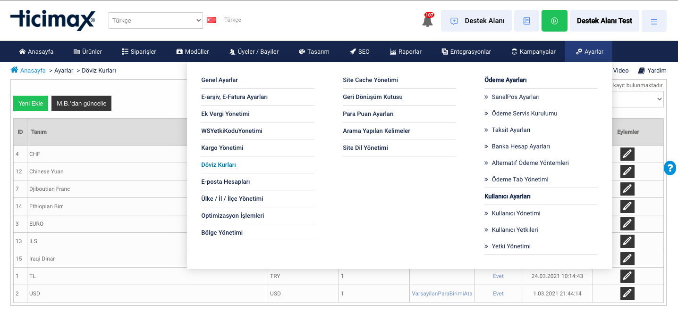Open the hamburger menu button
The height and width of the screenshot is (311, 678).
654,21
